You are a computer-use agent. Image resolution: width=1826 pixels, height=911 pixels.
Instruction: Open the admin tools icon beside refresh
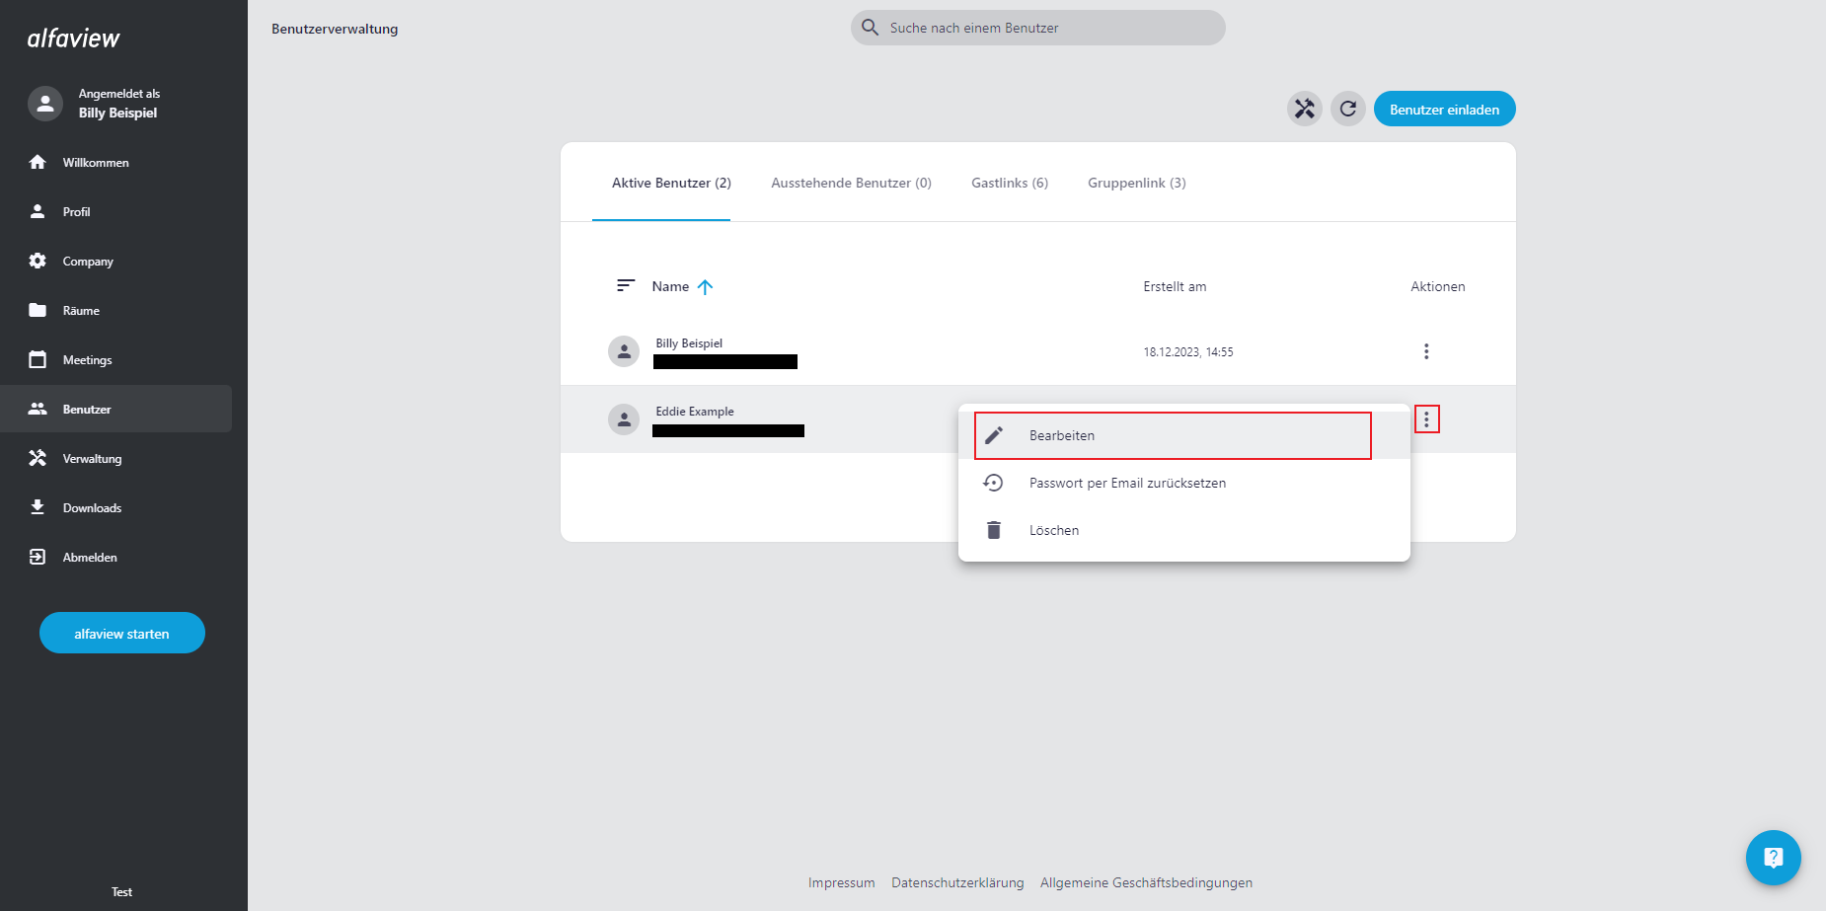pos(1304,109)
